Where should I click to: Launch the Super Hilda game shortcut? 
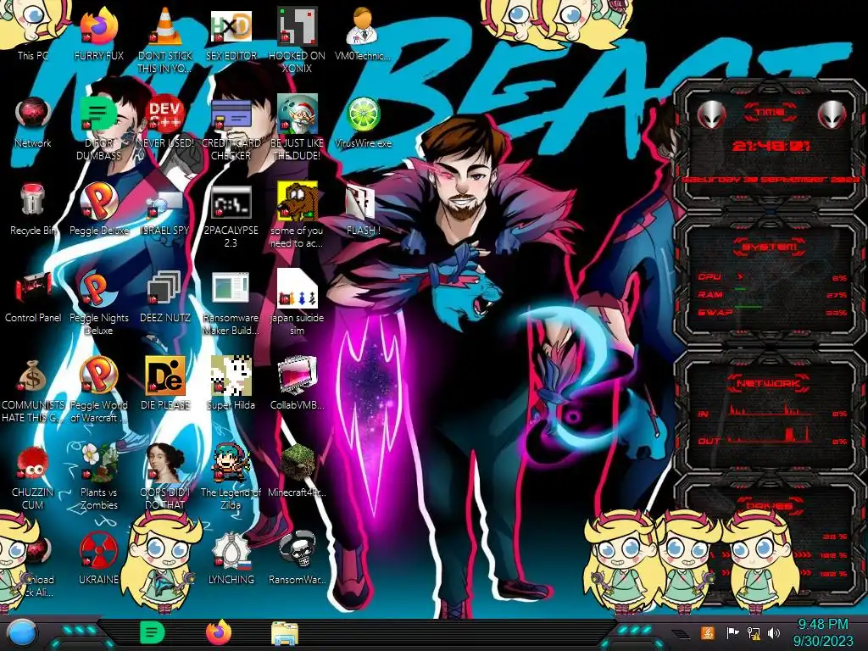[x=231, y=384]
